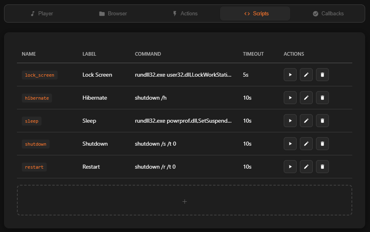Screen dimensions: 370x232
Task: Delete the Restart script
Action: (322, 167)
